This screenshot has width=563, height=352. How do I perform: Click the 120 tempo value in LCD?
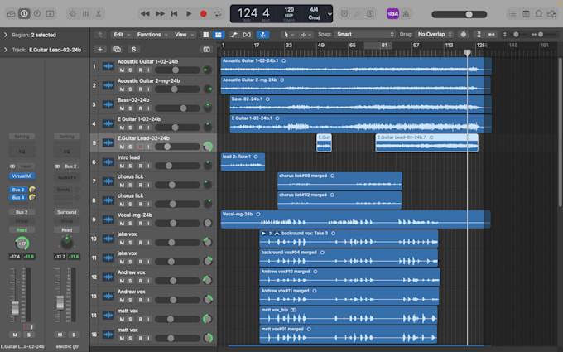(x=289, y=10)
